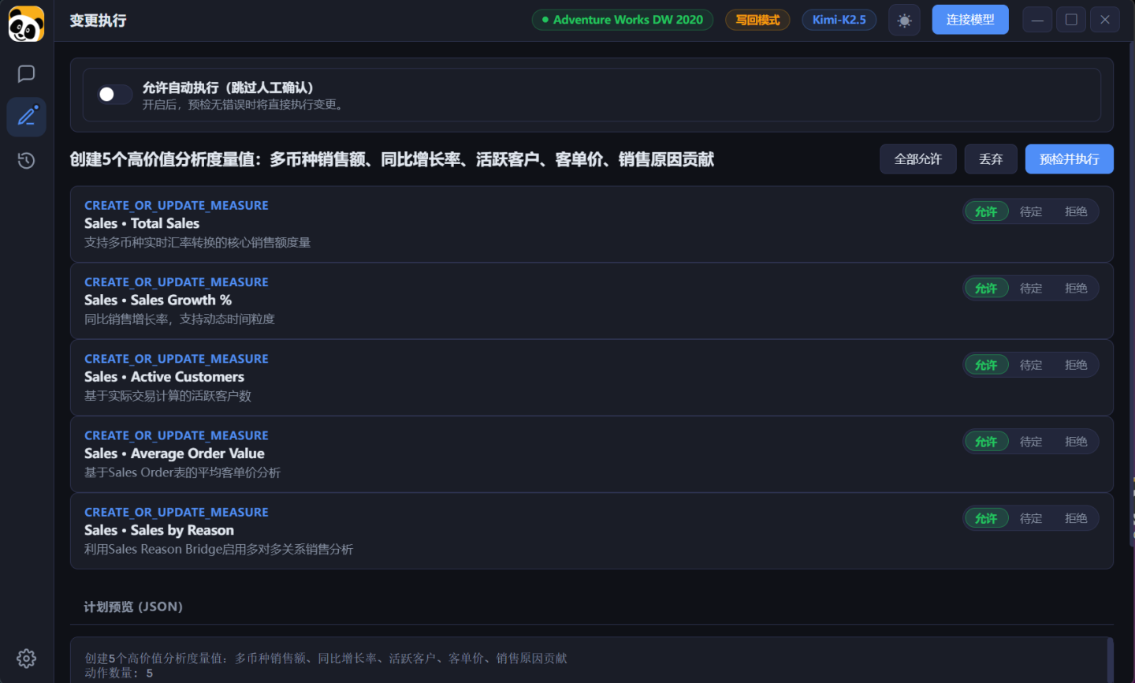Screen dimensions: 1135x683
Task: Toggle light/dark theme sun icon
Action: click(904, 21)
